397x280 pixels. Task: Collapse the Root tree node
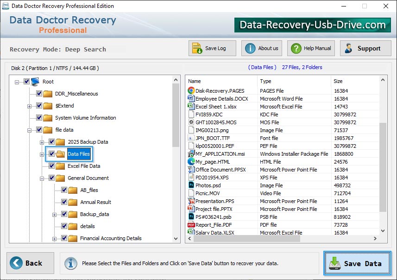(x=17, y=82)
